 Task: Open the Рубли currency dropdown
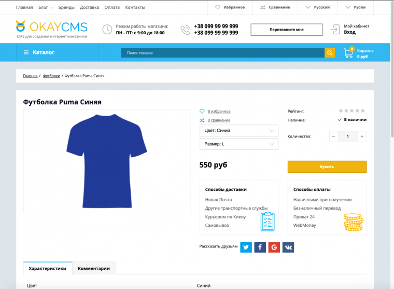pos(356,7)
